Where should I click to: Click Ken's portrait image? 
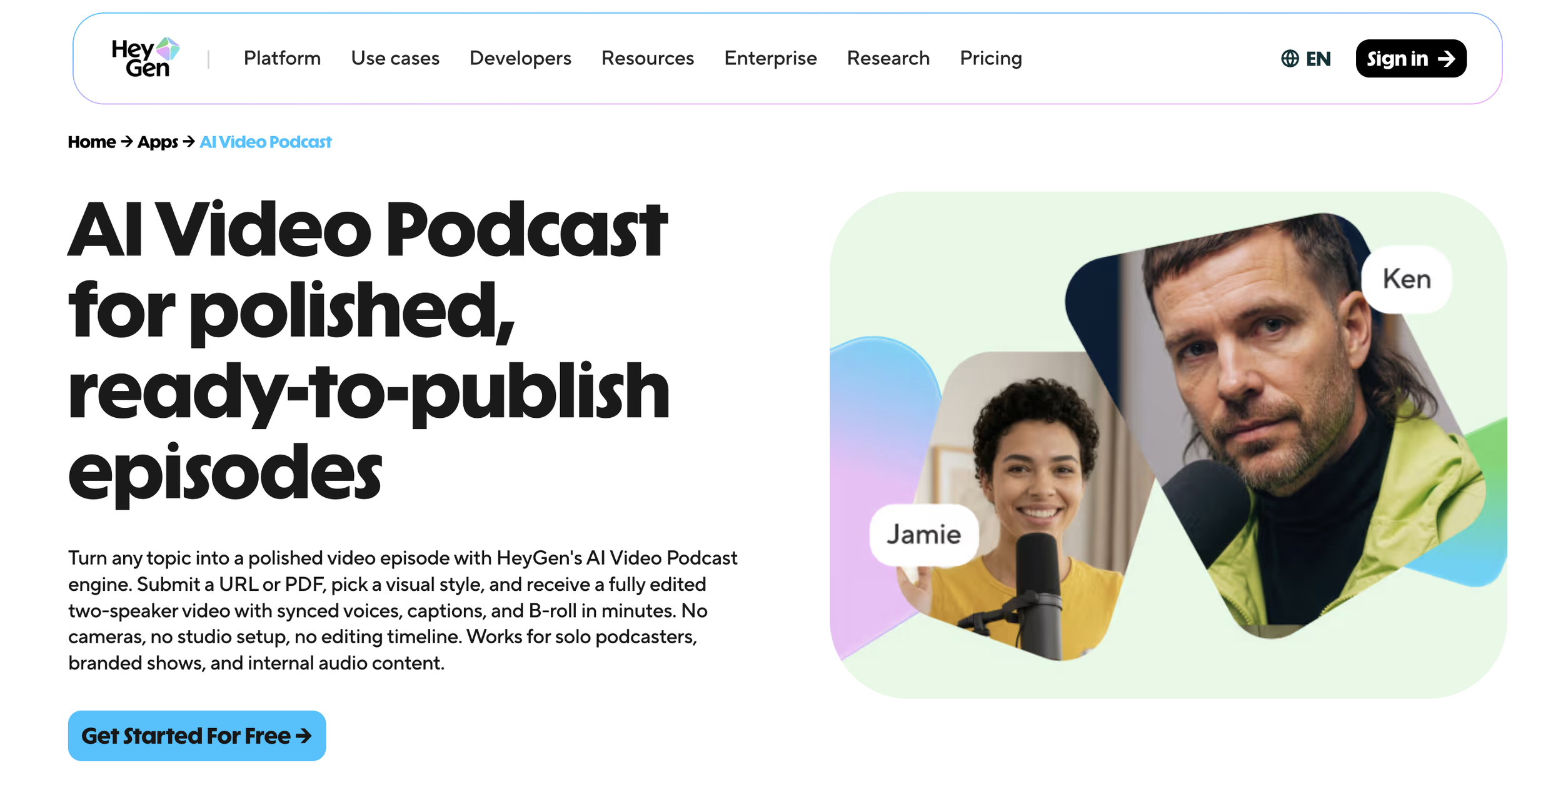pos(1275,425)
